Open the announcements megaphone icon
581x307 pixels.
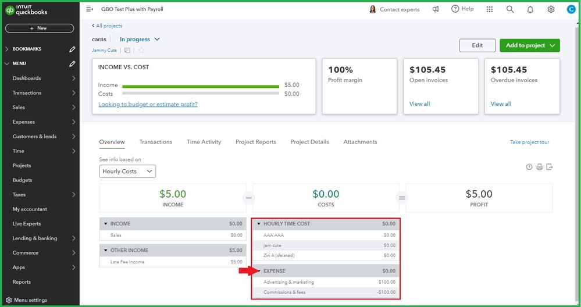[x=436, y=9]
